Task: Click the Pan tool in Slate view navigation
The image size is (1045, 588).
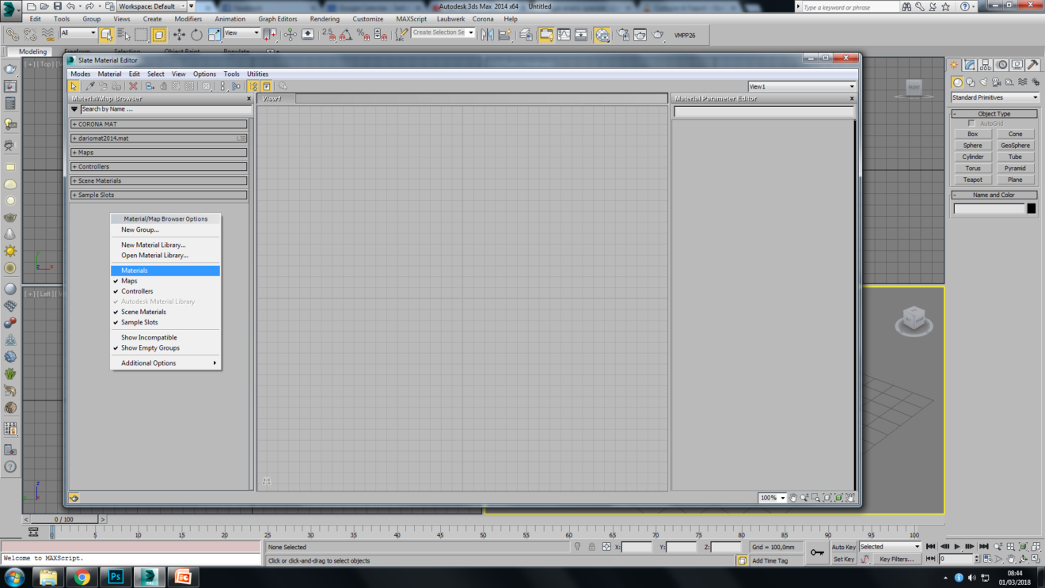Action: click(x=793, y=498)
